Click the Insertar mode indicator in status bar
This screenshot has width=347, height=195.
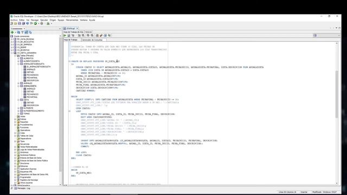tap(304, 192)
